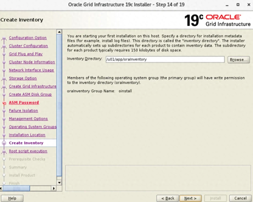Go to the Installation Location step
This screenshot has height=202, width=253.
27,135
